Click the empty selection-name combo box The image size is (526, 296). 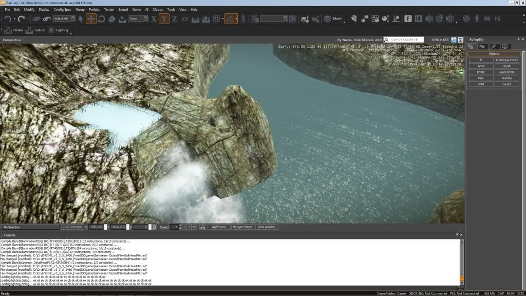(x=274, y=19)
